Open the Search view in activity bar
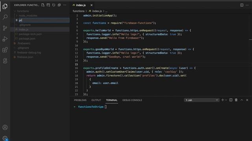The image size is (252, 141). click(5, 17)
